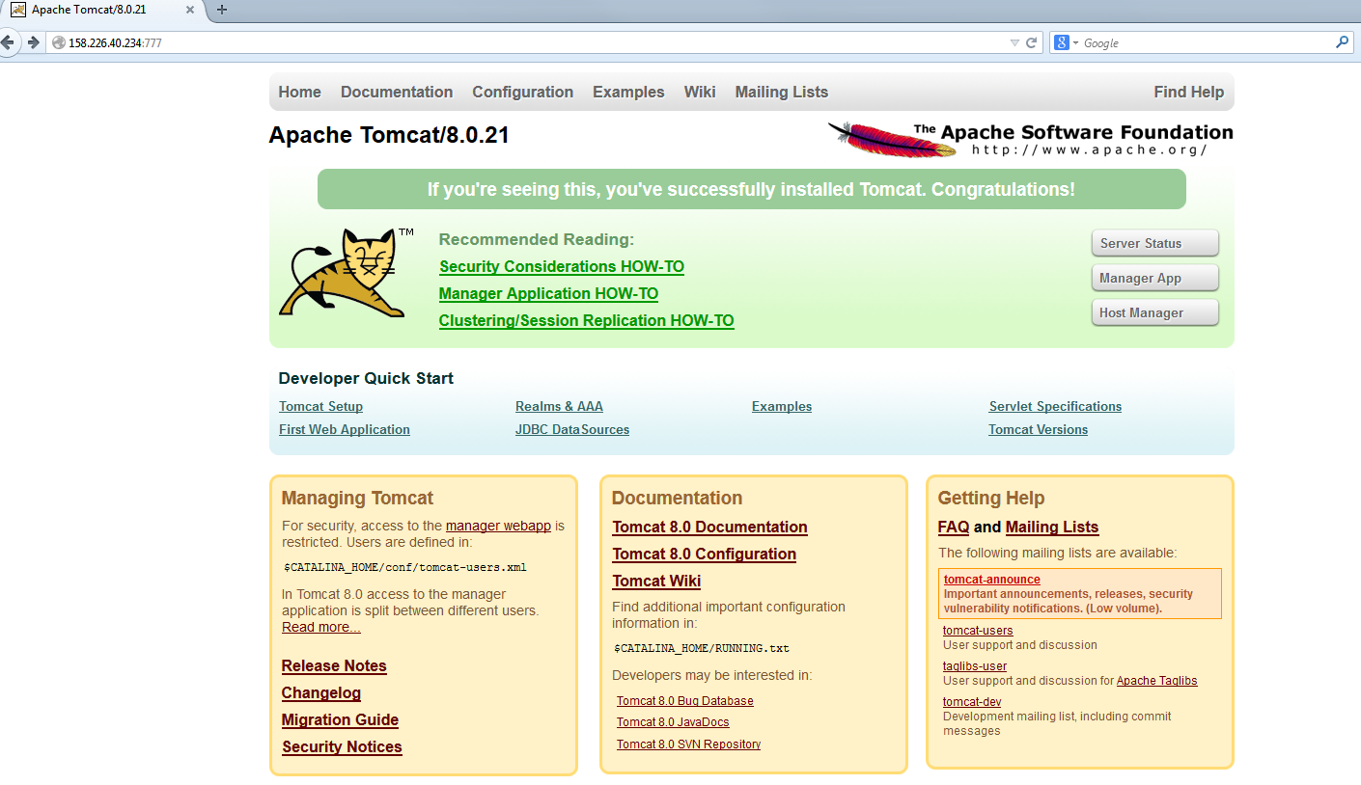This screenshot has height=785, width=1361.
Task: Follow the Apache Taglibs link
Action: [x=1156, y=681]
